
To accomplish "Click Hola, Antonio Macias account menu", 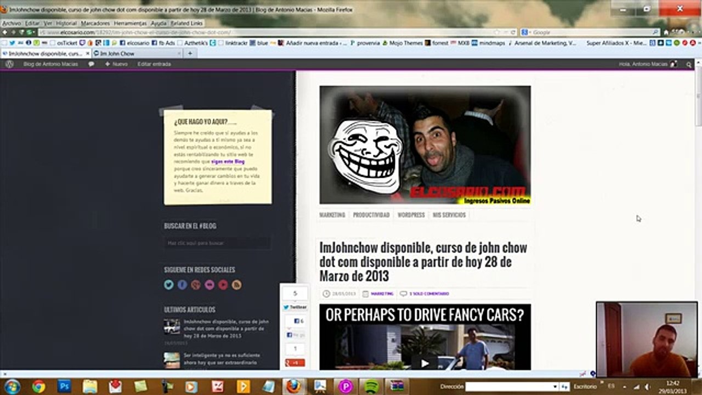I will [x=648, y=64].
